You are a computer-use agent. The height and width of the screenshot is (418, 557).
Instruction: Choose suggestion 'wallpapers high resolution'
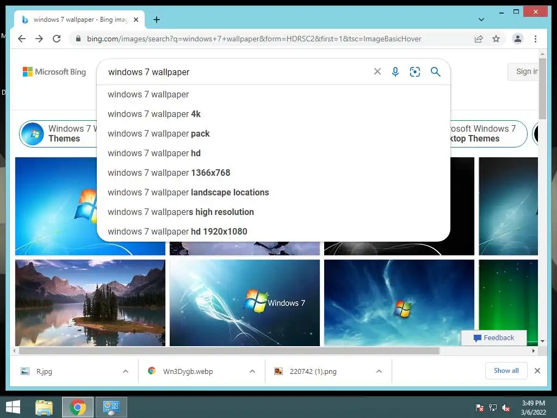click(x=274, y=212)
